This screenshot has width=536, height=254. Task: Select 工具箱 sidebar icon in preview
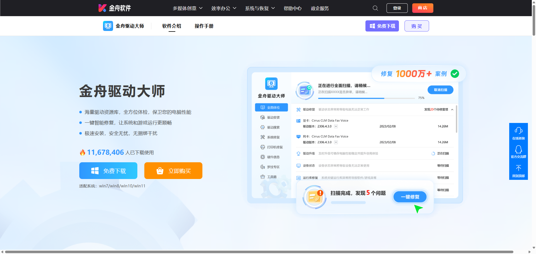262,177
